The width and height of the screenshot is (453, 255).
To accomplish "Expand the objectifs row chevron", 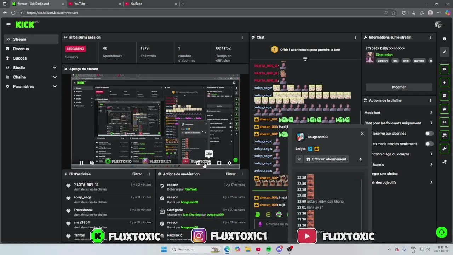I will pos(431,182).
